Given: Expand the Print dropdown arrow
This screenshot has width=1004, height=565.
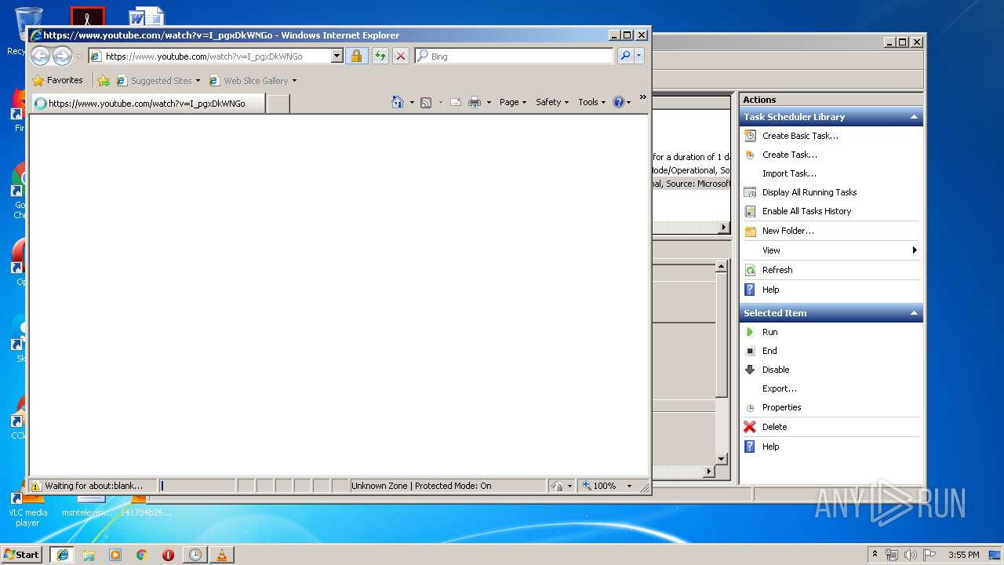Looking at the screenshot, I should tap(489, 102).
